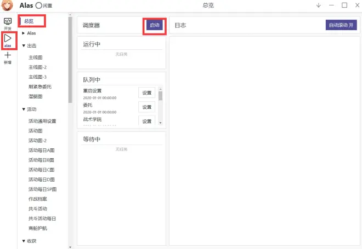Open 设置 for 重启设置 task
The height and width of the screenshot is (249, 362).
point(147,93)
